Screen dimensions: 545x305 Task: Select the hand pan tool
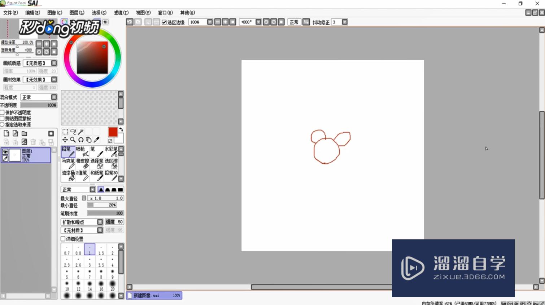click(x=89, y=140)
